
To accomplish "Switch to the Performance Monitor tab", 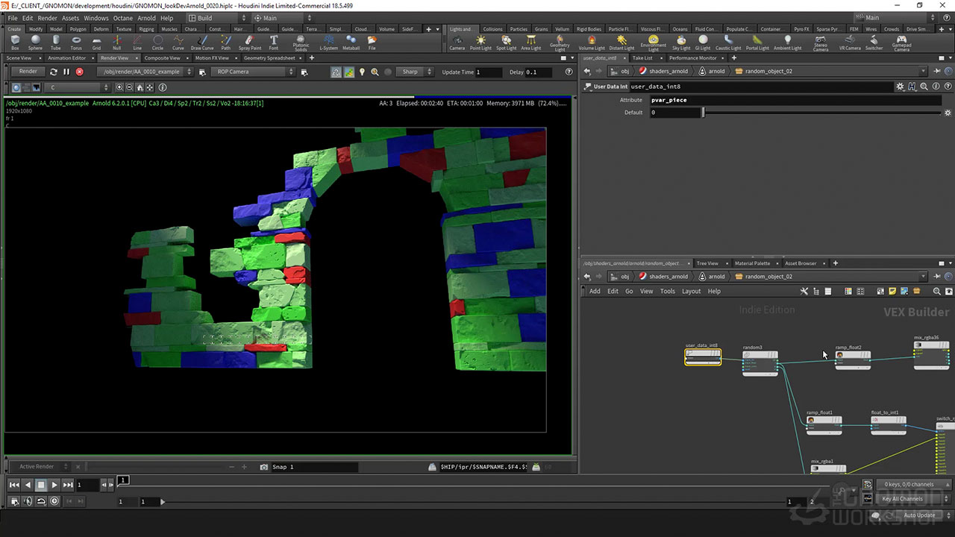I will [x=692, y=57].
